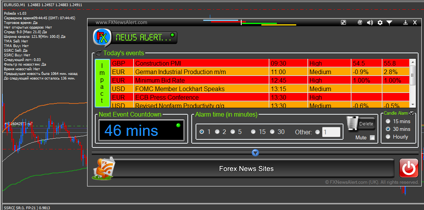Select the 15 minute alarm time radio
Image resolution: width=424 pixels, height=210 pixels.
(x=253, y=132)
